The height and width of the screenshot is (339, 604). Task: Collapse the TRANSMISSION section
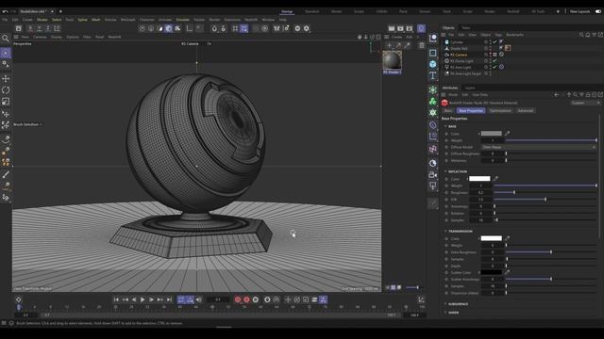445,232
